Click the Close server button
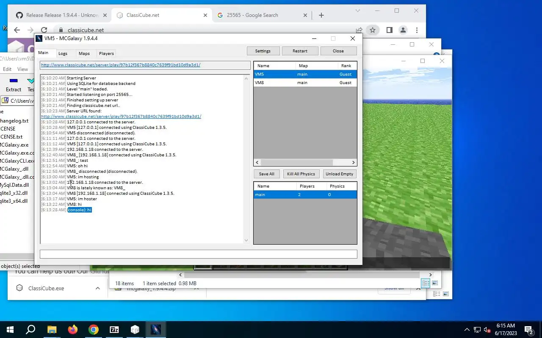Image resolution: width=542 pixels, height=338 pixels. coord(338,51)
